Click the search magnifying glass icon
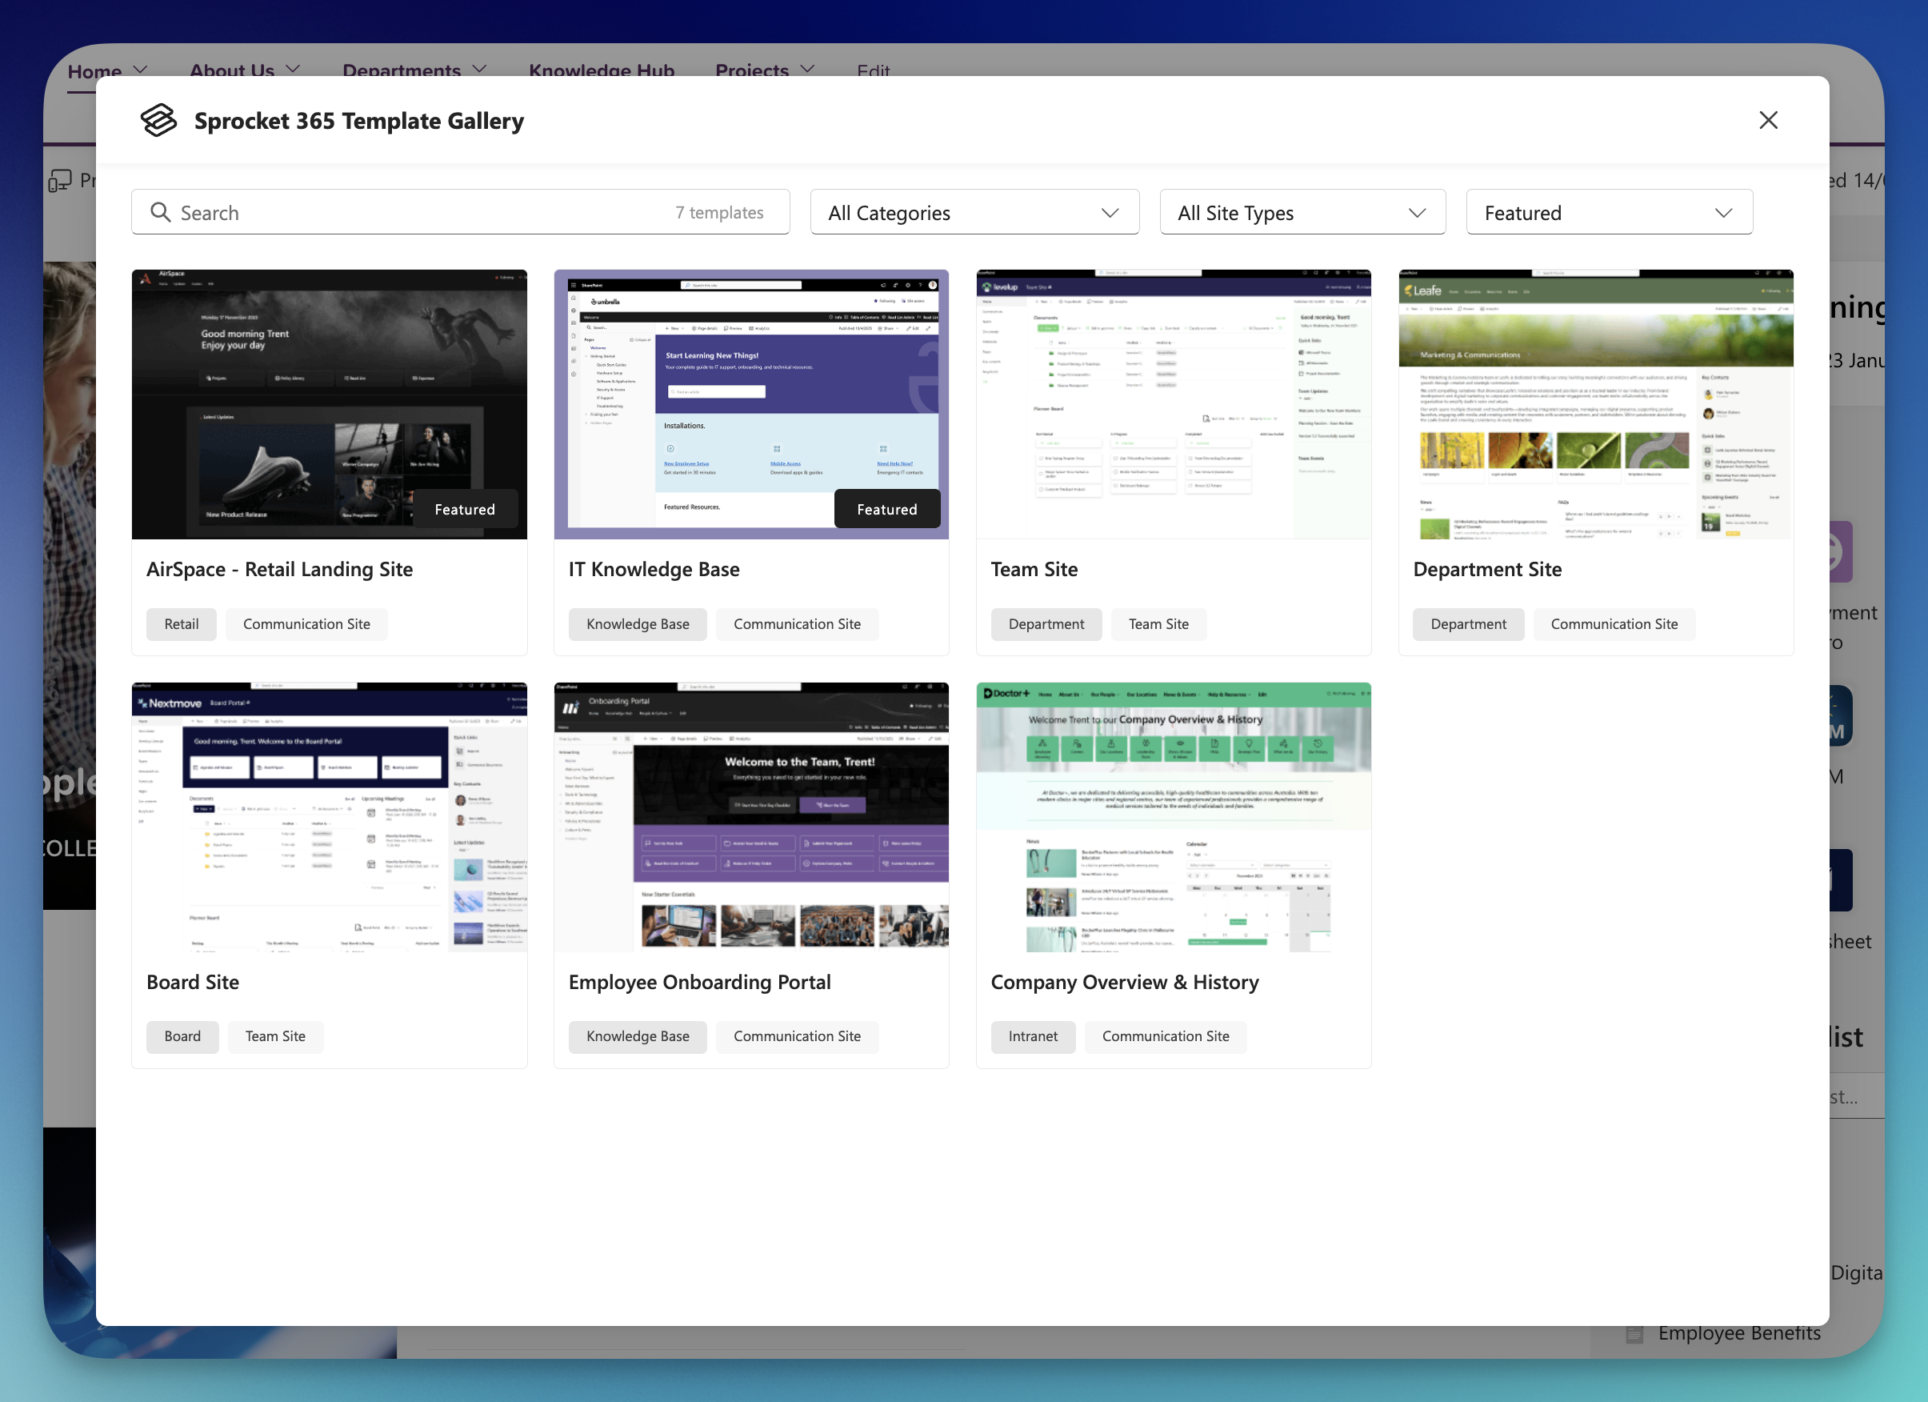Screen dimensions: 1928x1402 tap(161, 212)
